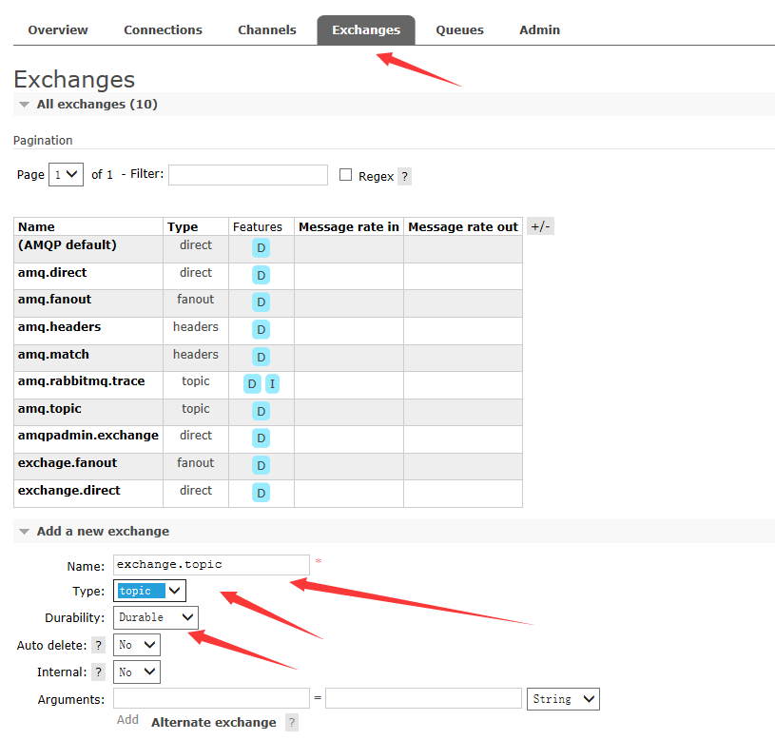Open the String argument type dropdown
Image resolution: width=775 pixels, height=740 pixels.
564,699
